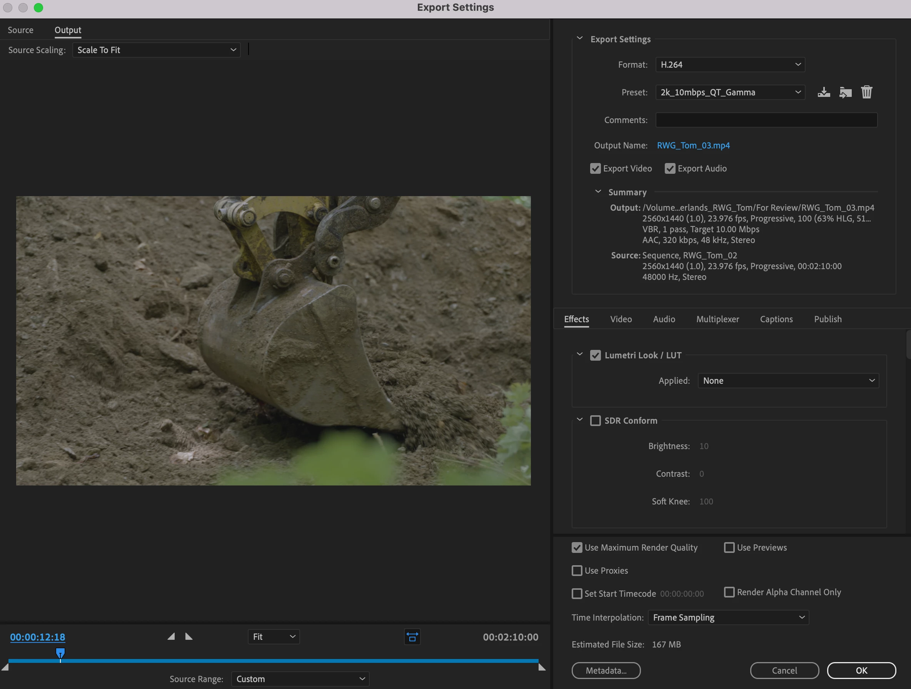Image resolution: width=911 pixels, height=689 pixels.
Task: Click the RWG_Tom_03.mp4 output name link
Action: pos(693,146)
